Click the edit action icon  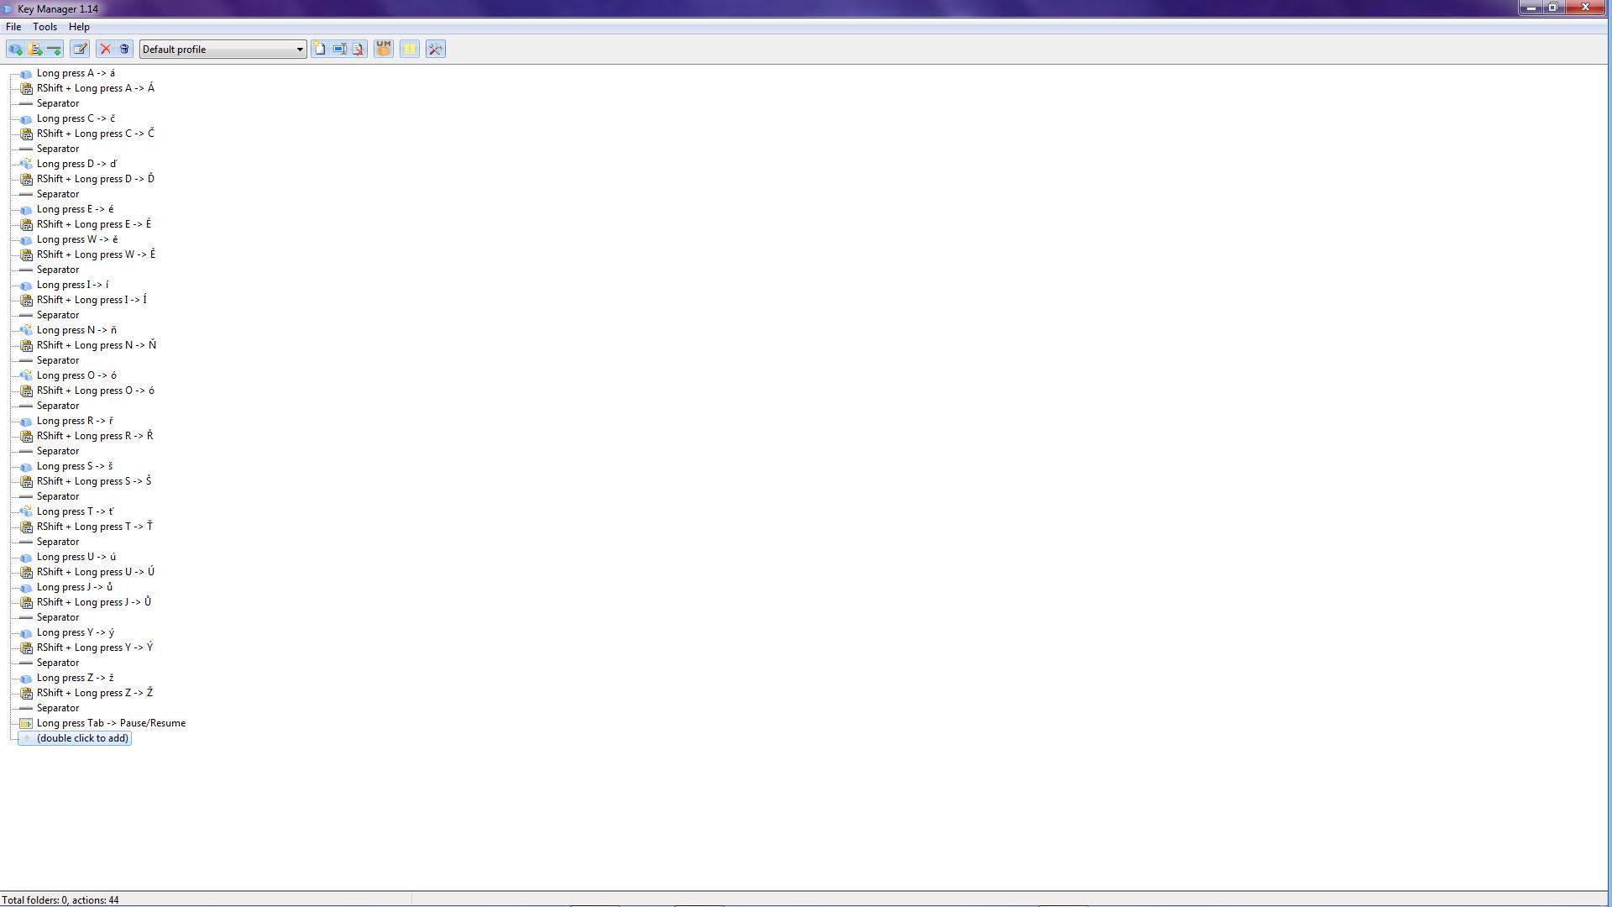(79, 49)
